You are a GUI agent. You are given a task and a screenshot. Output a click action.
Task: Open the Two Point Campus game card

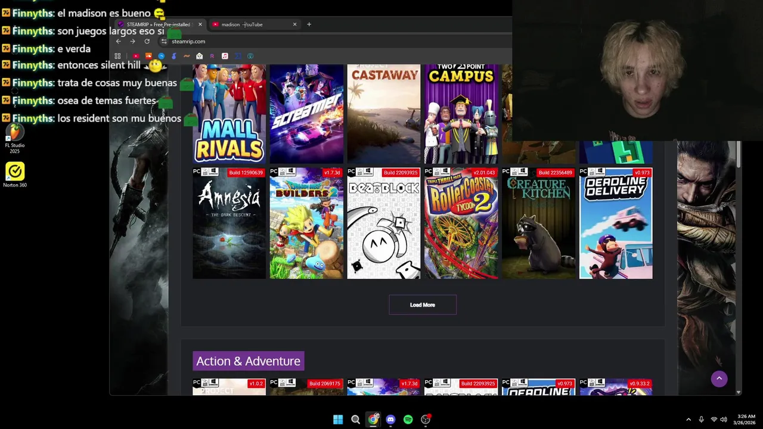click(x=461, y=114)
